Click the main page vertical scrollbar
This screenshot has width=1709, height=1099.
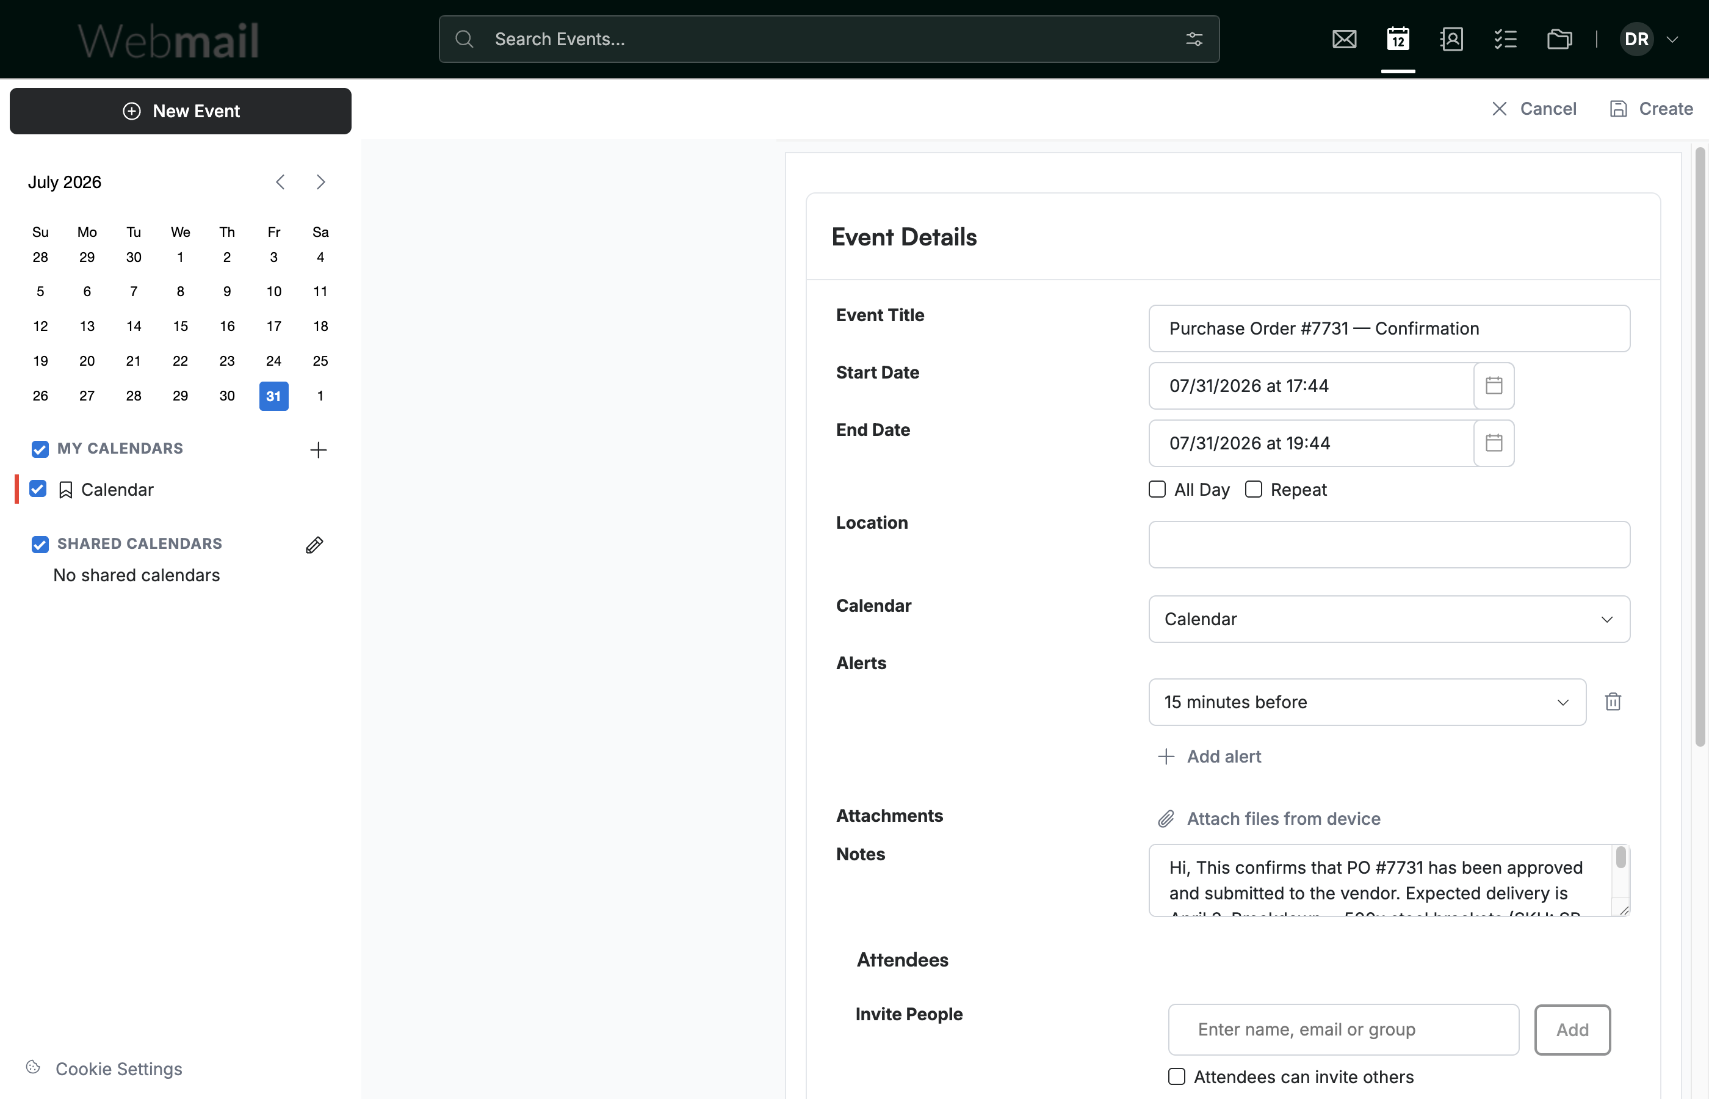click(x=1700, y=448)
